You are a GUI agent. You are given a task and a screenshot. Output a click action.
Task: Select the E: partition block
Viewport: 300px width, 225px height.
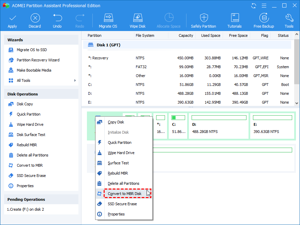(272, 126)
